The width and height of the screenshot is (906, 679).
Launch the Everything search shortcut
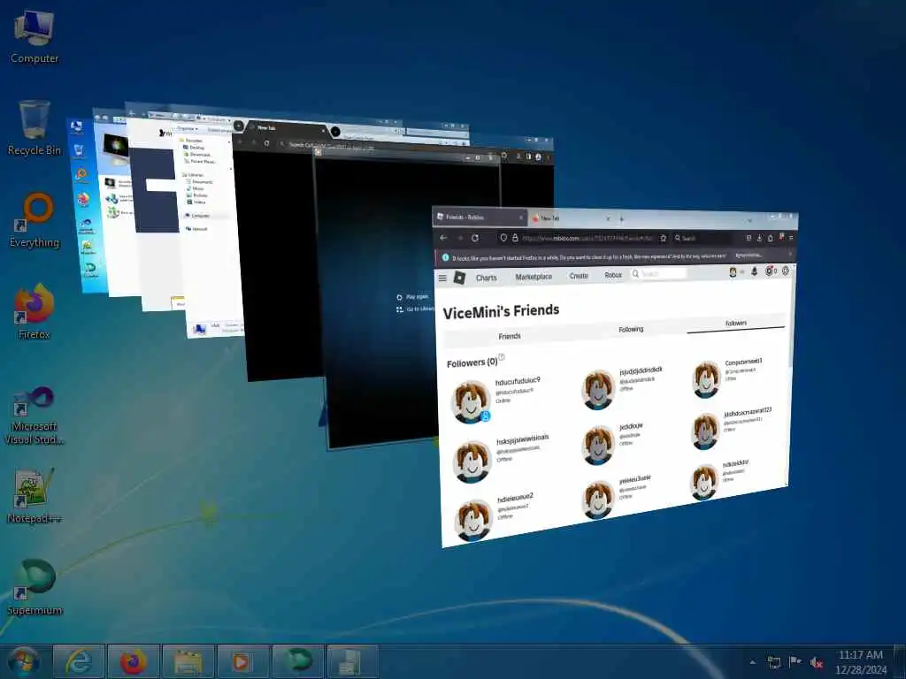click(x=35, y=220)
